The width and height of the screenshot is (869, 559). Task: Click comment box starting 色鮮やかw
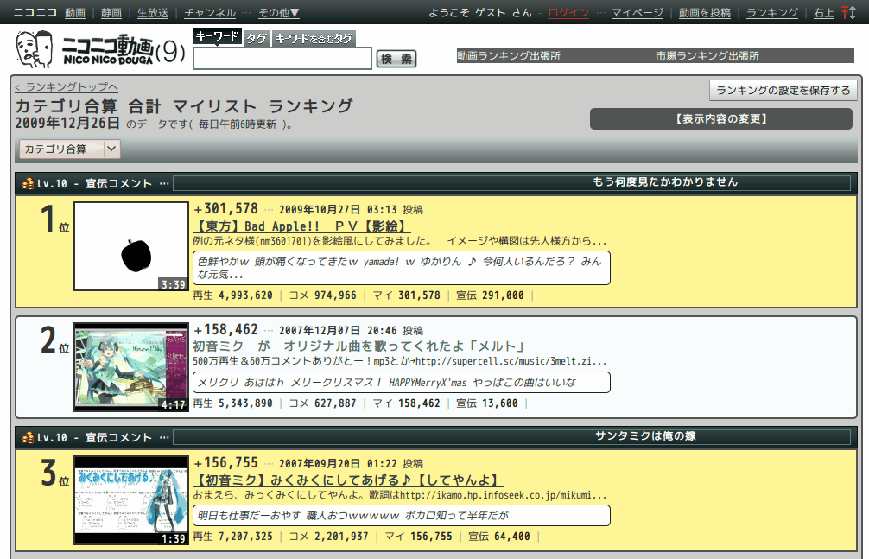402,268
